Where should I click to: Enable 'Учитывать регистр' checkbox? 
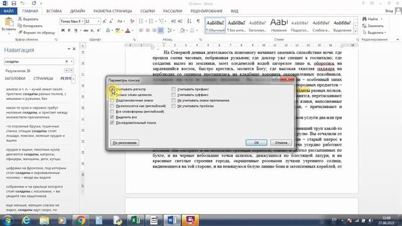click(x=112, y=89)
